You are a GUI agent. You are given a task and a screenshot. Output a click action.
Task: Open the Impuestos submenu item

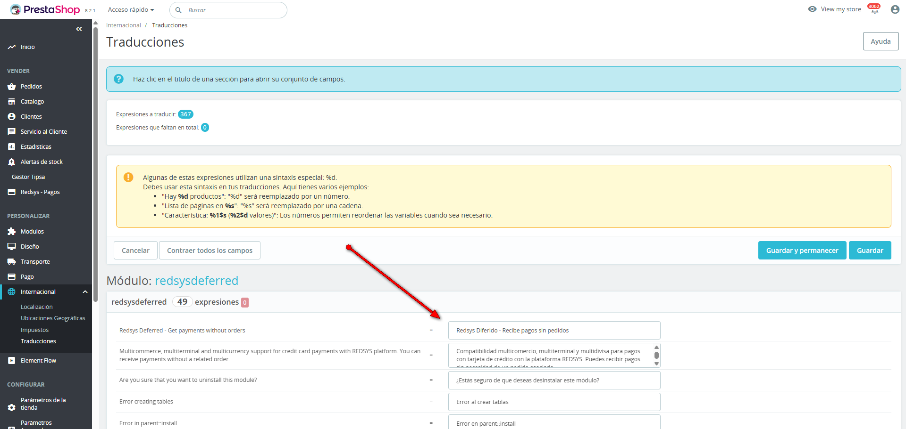coord(35,330)
